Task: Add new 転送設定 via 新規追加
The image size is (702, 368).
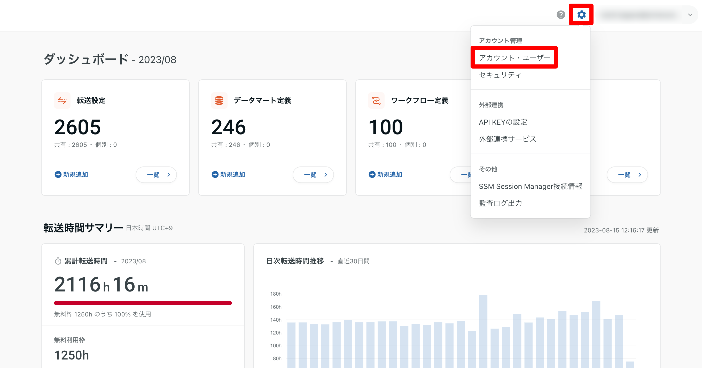Action: point(71,175)
